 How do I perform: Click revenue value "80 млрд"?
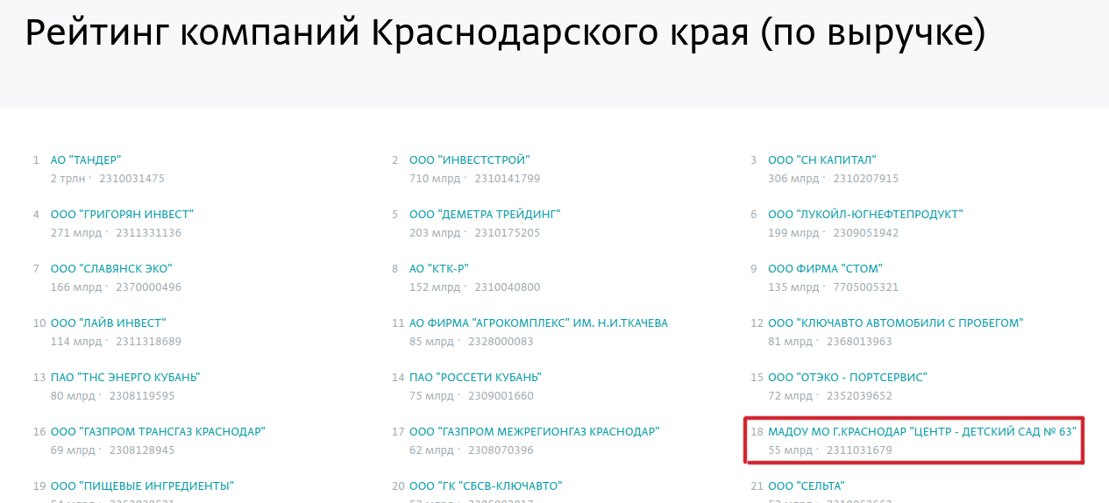coord(73,396)
